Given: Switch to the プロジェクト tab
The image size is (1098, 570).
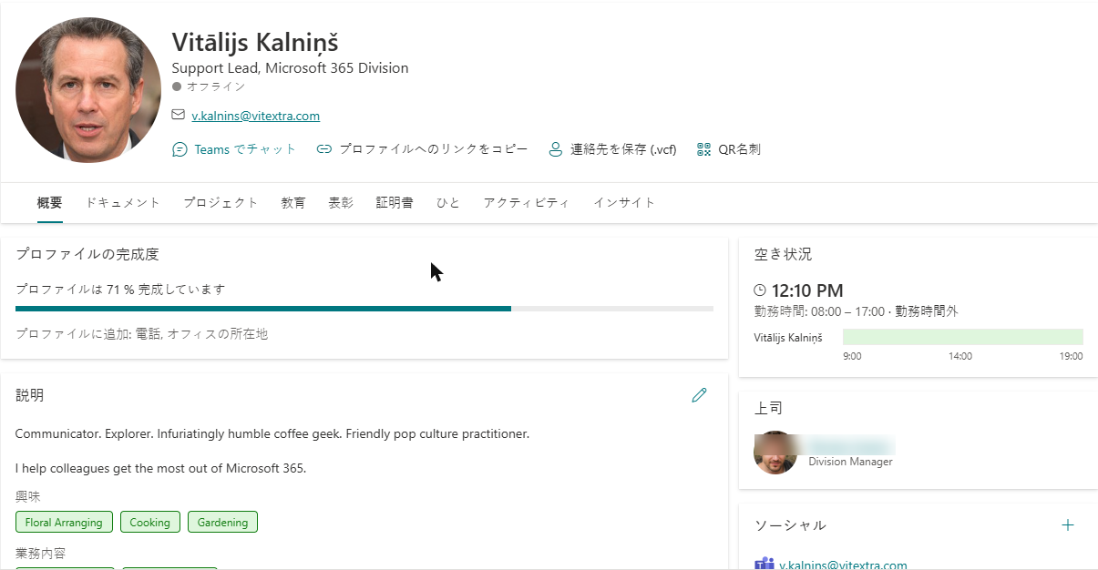Looking at the screenshot, I should (x=221, y=203).
